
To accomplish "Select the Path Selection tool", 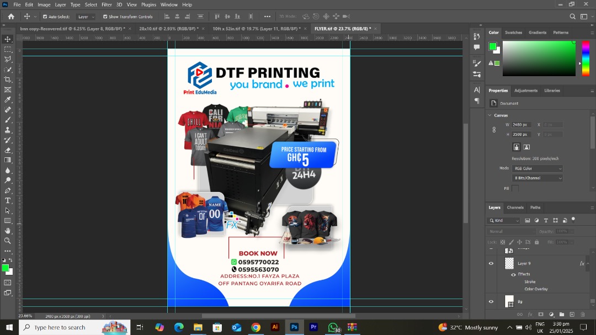I will click(x=8, y=211).
